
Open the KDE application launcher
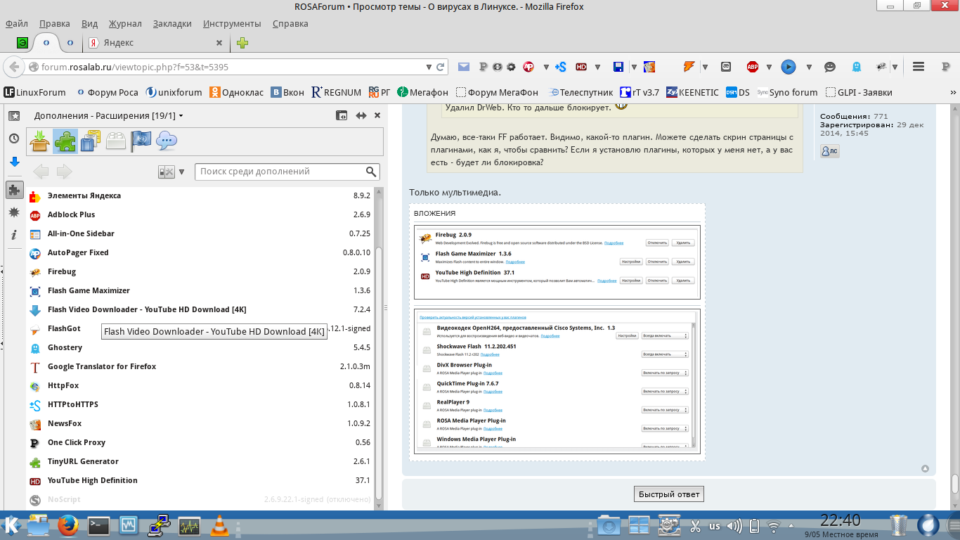(x=11, y=525)
